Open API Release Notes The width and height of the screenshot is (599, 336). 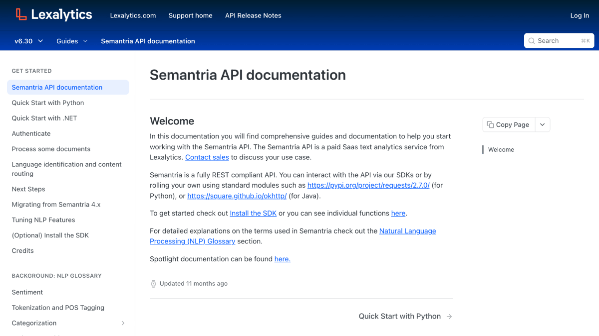click(253, 15)
